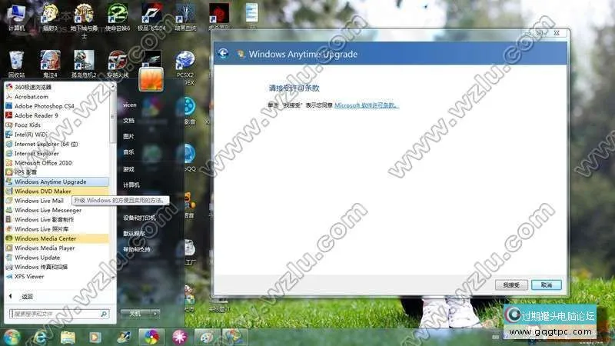Launch Windows DVD Maker
Viewport: 615px width, 346px height.
(57, 191)
